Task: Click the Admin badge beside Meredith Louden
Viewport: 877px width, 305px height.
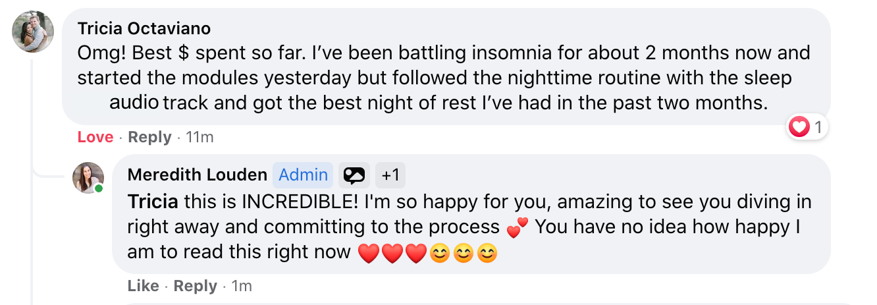Action: (x=303, y=175)
